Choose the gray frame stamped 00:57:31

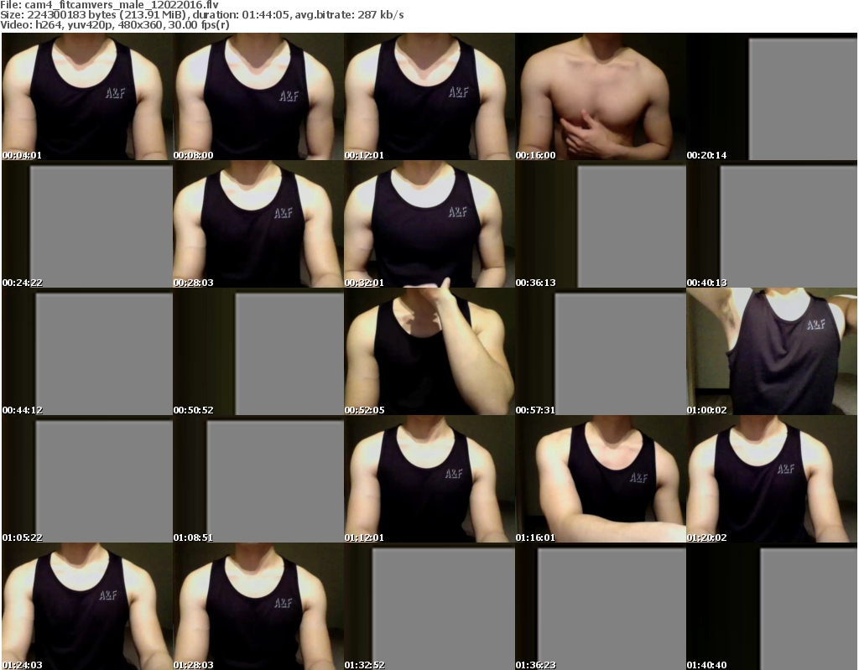coord(601,351)
